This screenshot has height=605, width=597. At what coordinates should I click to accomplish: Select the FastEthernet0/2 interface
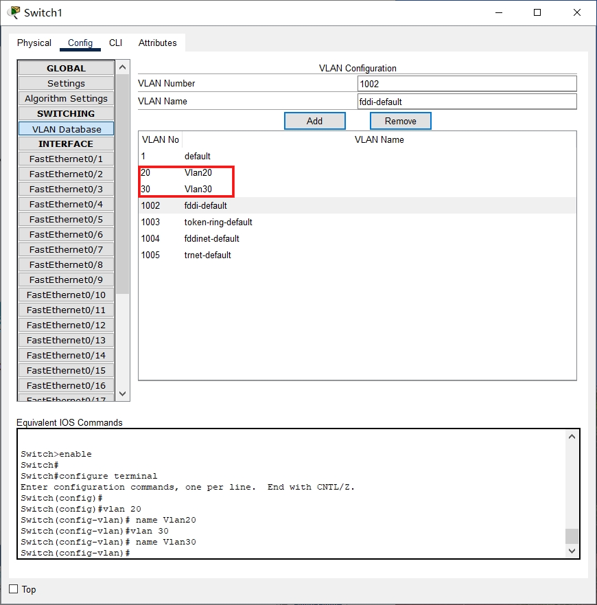coord(66,174)
